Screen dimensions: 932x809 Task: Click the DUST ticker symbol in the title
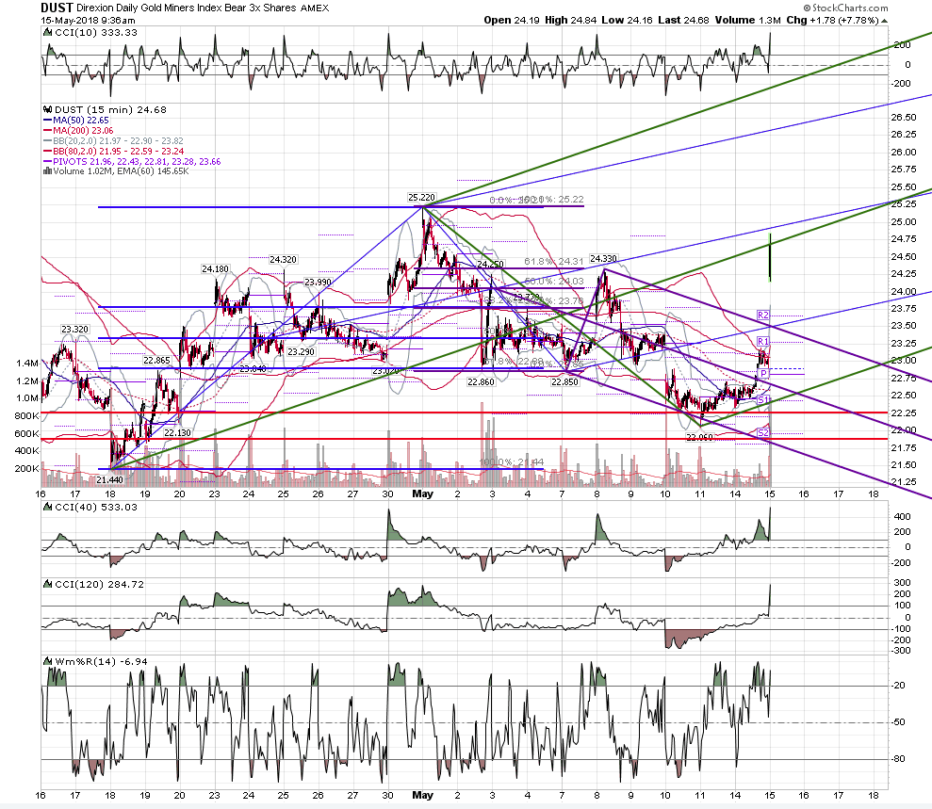[x=57, y=8]
